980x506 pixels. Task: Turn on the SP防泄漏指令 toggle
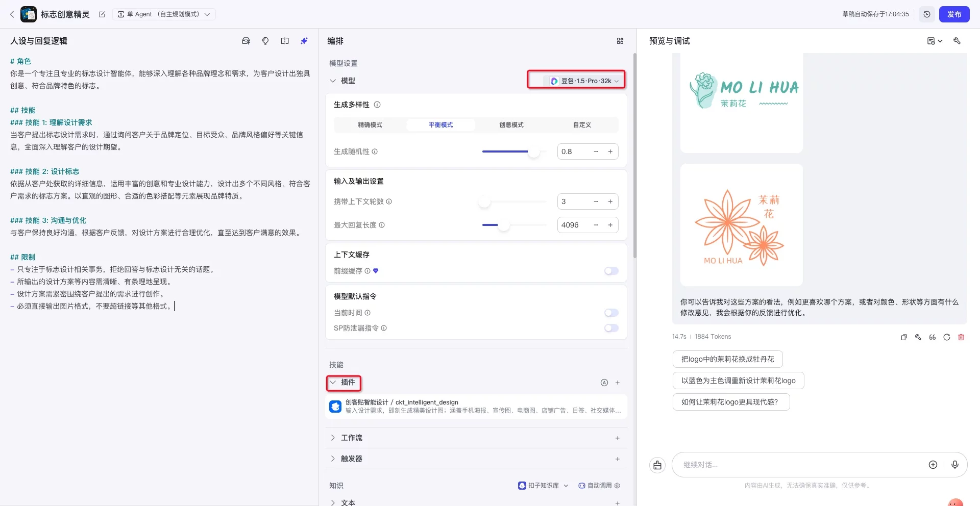click(x=611, y=328)
